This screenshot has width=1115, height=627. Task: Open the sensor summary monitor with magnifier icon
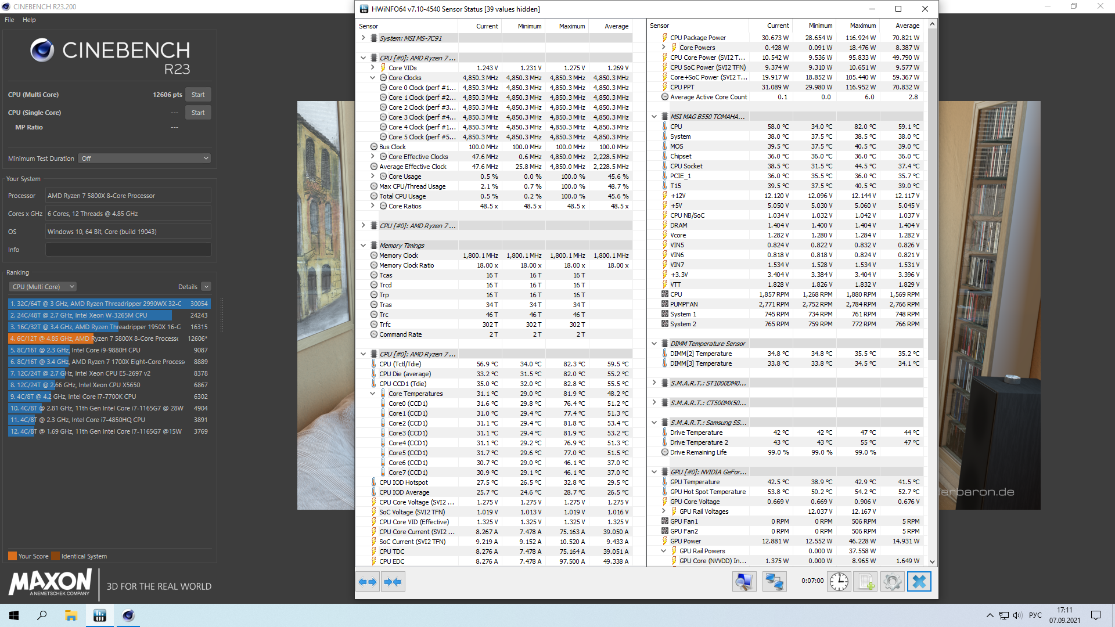[x=744, y=582]
